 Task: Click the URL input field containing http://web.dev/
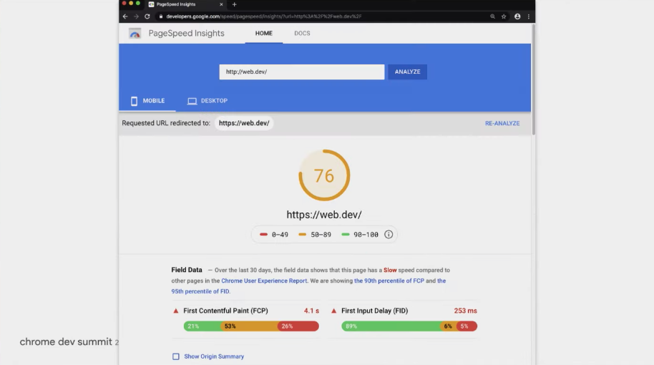pyautogui.click(x=301, y=72)
